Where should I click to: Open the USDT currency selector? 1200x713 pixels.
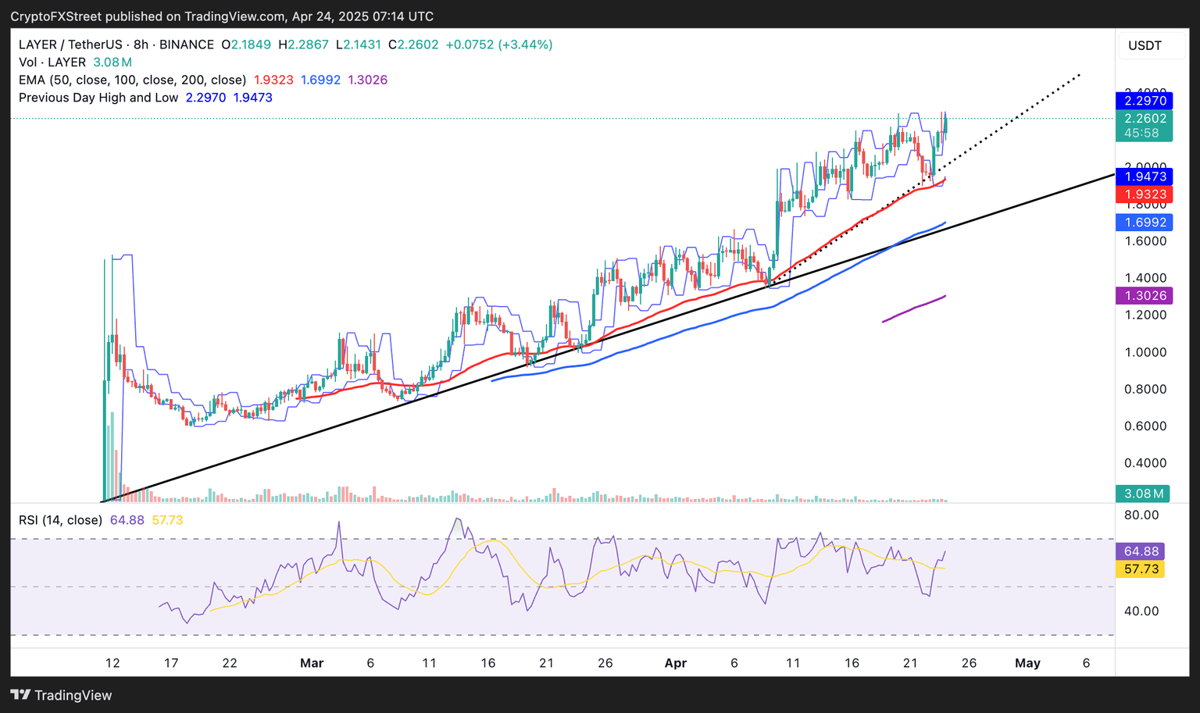(x=1145, y=46)
